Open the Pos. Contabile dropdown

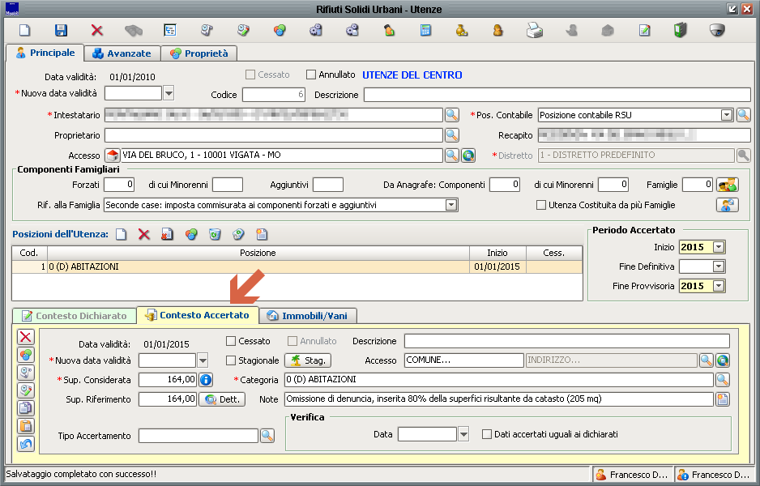click(x=726, y=115)
